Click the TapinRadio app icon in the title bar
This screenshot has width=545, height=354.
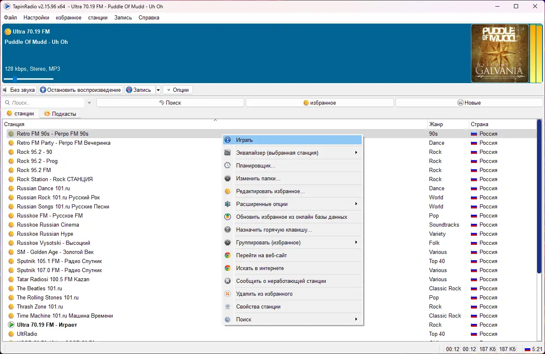[7, 6]
